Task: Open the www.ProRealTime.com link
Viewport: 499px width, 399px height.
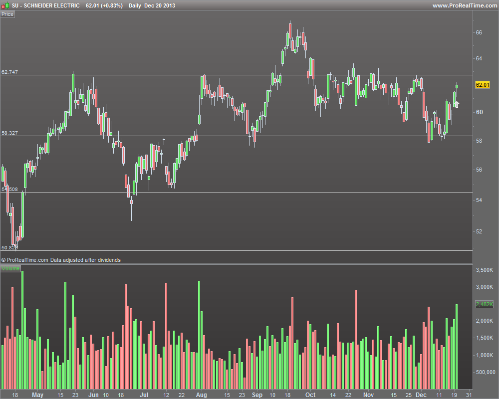Action: 464,5
